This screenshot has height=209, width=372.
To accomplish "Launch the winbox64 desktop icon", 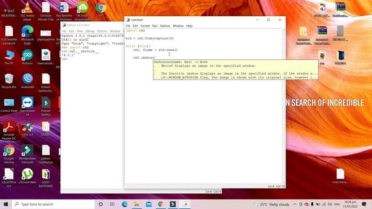I will click(27, 81).
